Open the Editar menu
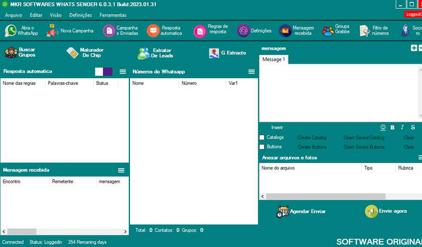The width and height of the screenshot is (422, 247). pos(36,15)
